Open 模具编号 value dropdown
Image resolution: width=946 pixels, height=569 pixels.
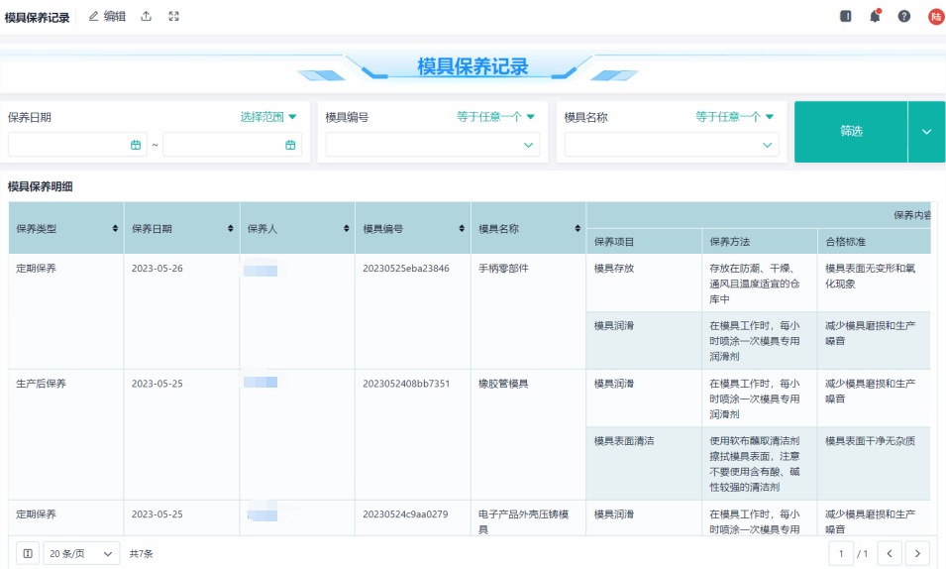[x=432, y=145]
